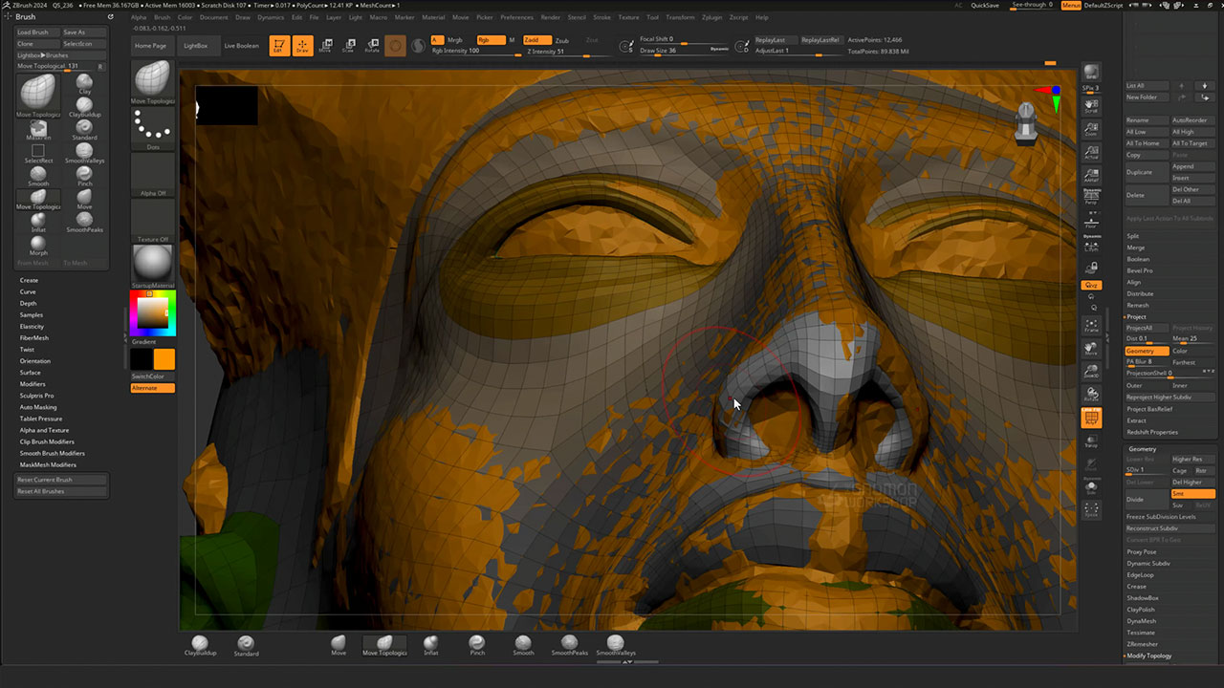1224x688 pixels.
Task: Select the Inflat brush in bottom shelf
Action: pyautogui.click(x=431, y=645)
